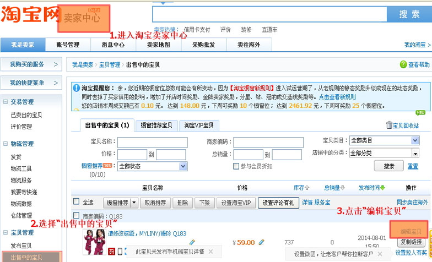
Task: Collapse the 交易管理 sidebar section
Action: click(x=6, y=101)
